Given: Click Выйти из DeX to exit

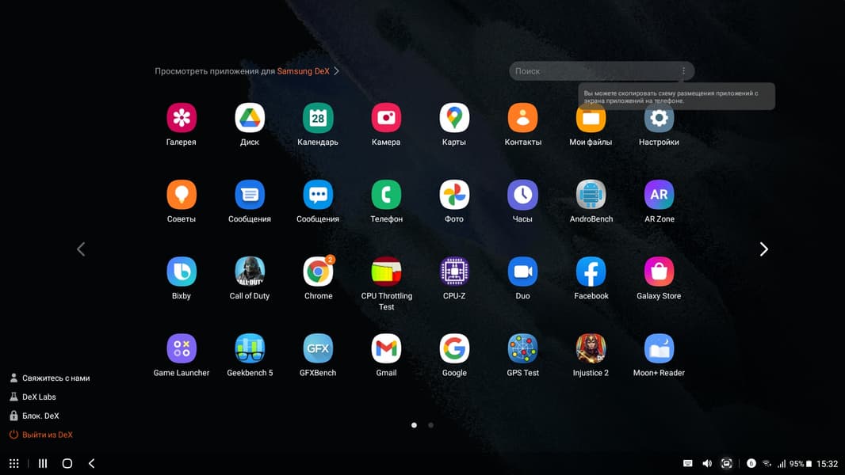Looking at the screenshot, I should pos(41,435).
